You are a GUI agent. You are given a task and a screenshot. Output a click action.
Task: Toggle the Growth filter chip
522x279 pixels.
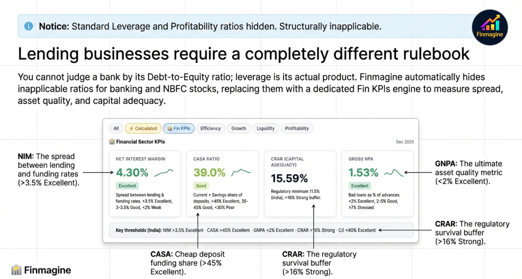click(239, 128)
